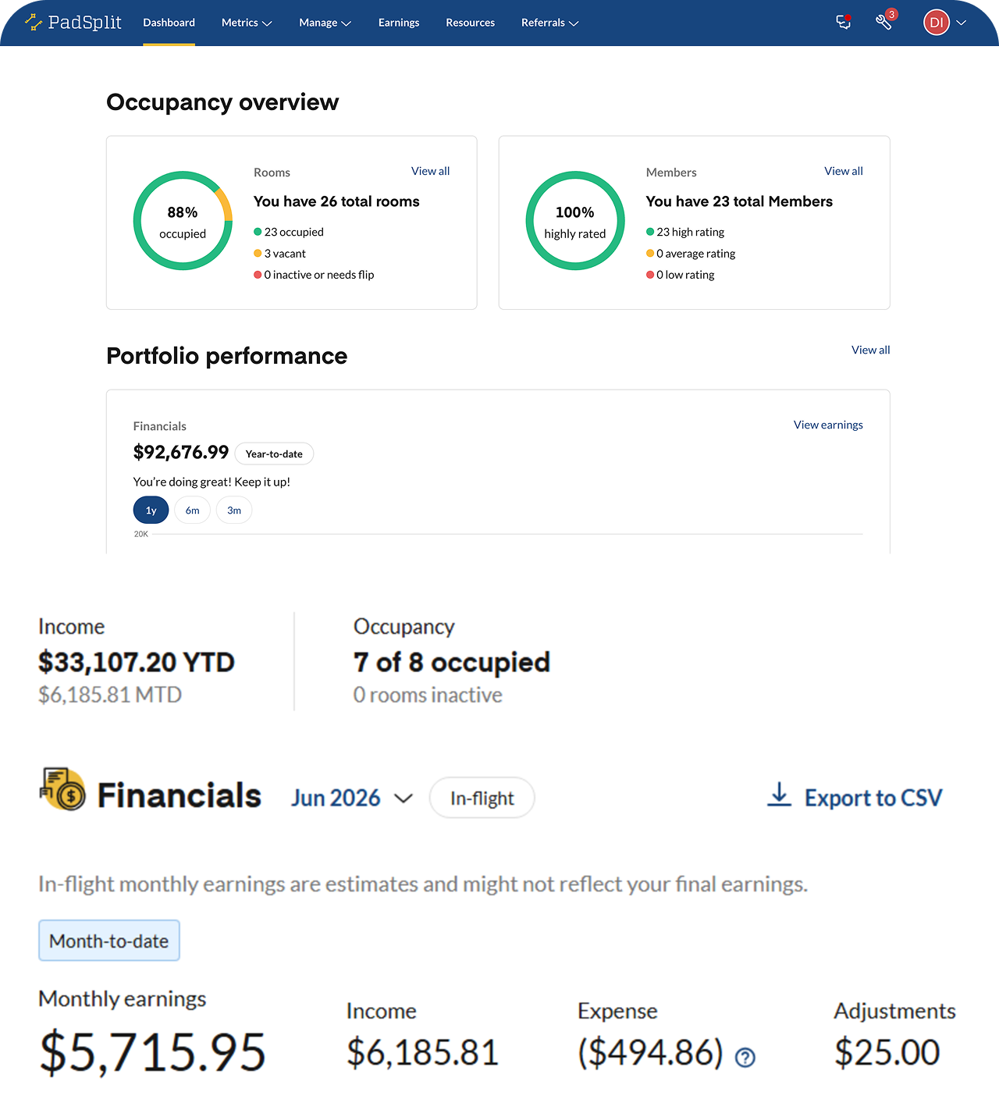This screenshot has height=1117, width=999.
Task: Go to the Earnings tab
Action: (x=399, y=23)
